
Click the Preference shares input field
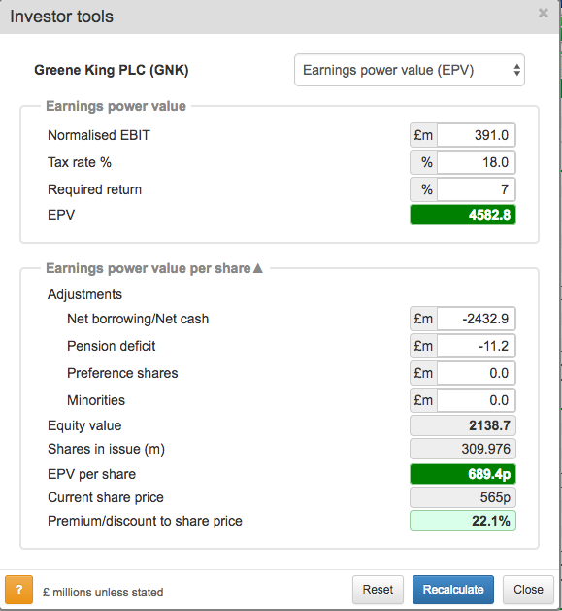[477, 373]
